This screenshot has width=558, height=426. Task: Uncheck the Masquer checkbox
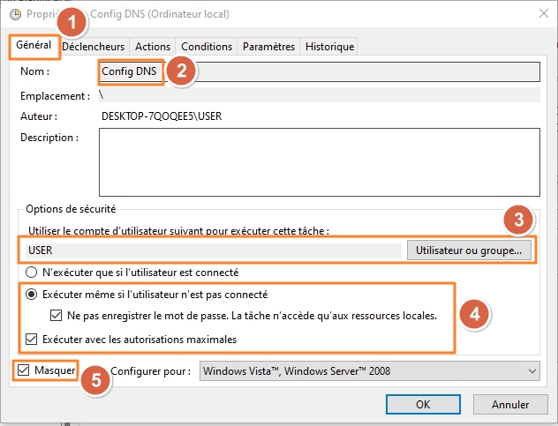(x=23, y=370)
